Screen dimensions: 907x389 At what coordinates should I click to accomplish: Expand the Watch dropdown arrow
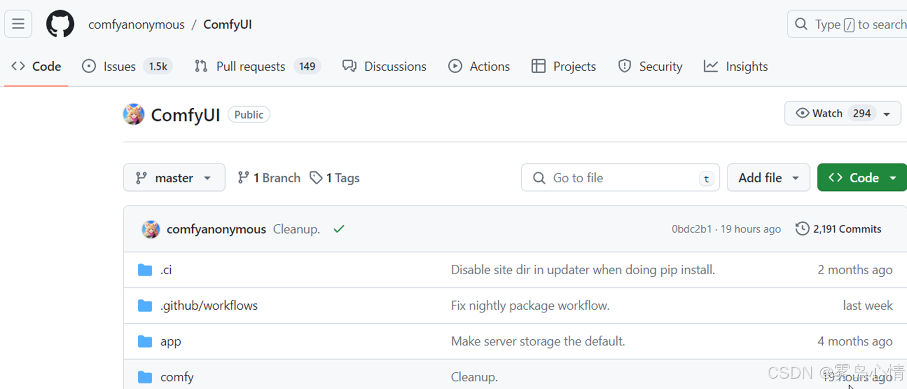pyautogui.click(x=887, y=114)
